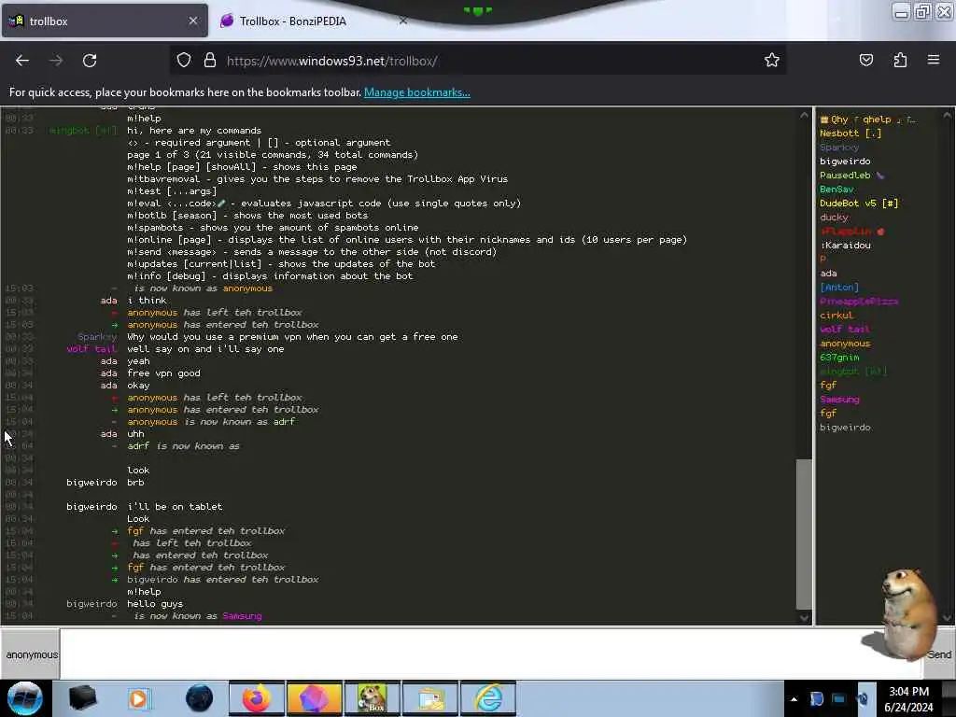Click the user list scroll down arrow
The image size is (956, 717).
(x=947, y=618)
